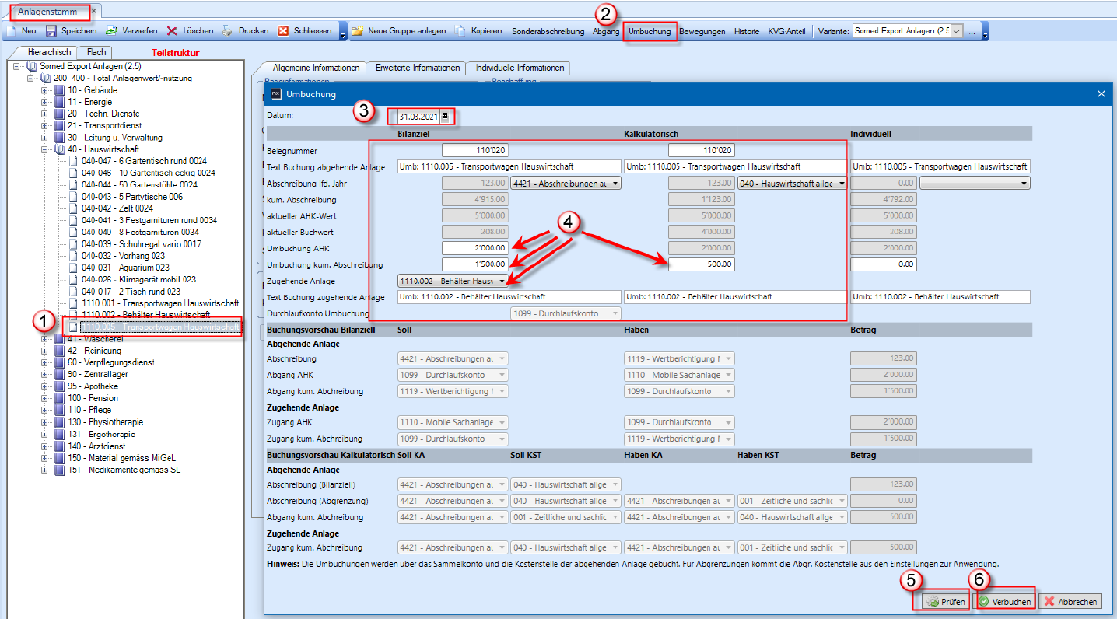The width and height of the screenshot is (1117, 619).
Task: Open the calendar picker beside Datum
Action: tap(445, 116)
